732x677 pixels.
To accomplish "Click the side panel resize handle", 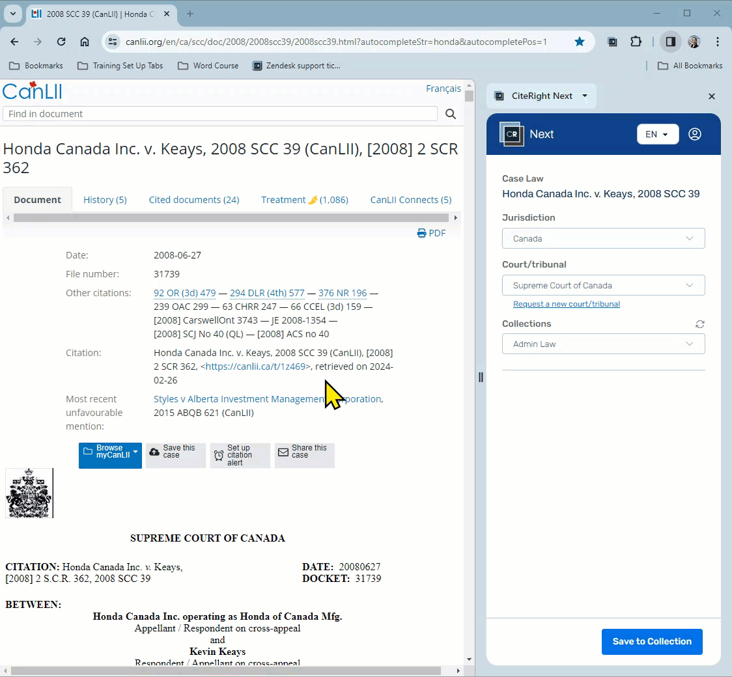I will click(481, 377).
